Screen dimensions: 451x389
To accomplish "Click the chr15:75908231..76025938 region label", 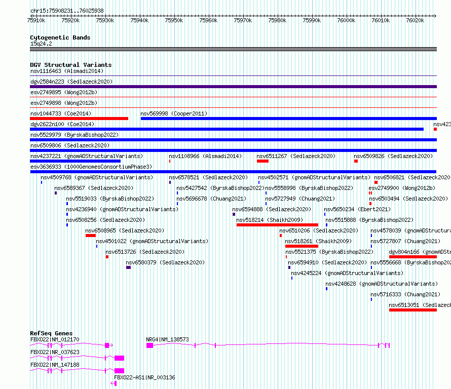I will pyautogui.click(x=67, y=11).
